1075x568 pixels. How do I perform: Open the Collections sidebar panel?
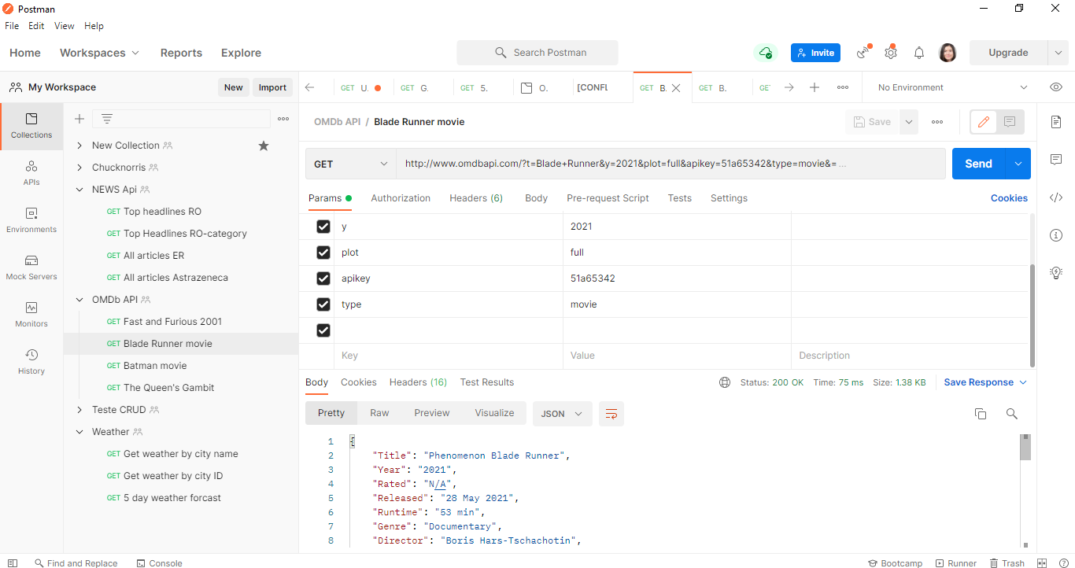click(31, 126)
